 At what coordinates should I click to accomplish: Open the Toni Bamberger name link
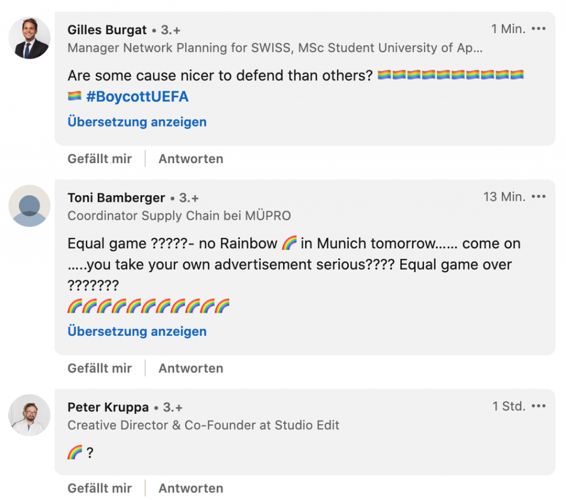pyautogui.click(x=116, y=197)
